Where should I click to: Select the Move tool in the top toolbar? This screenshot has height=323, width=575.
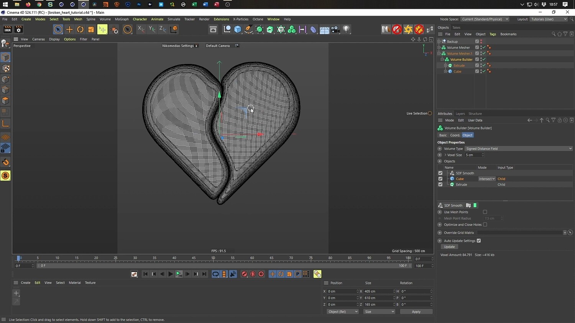click(x=69, y=29)
